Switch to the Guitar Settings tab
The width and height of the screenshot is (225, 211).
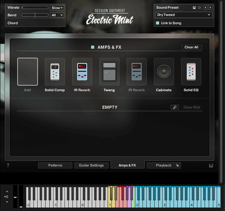(91, 165)
